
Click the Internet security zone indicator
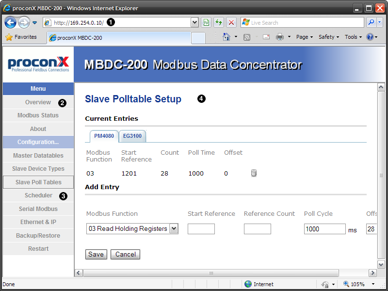(x=259, y=284)
